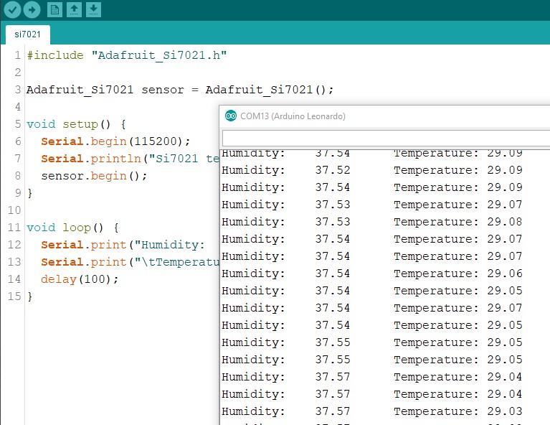Click line number 10 in the gutter
The image size is (550, 425).
pos(14,210)
